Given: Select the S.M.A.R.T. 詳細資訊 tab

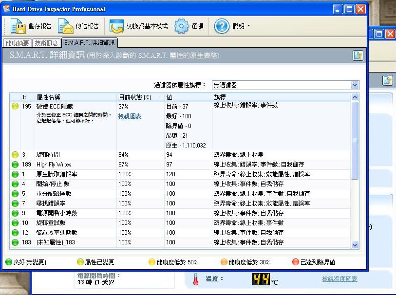Looking at the screenshot, I should coord(90,43).
